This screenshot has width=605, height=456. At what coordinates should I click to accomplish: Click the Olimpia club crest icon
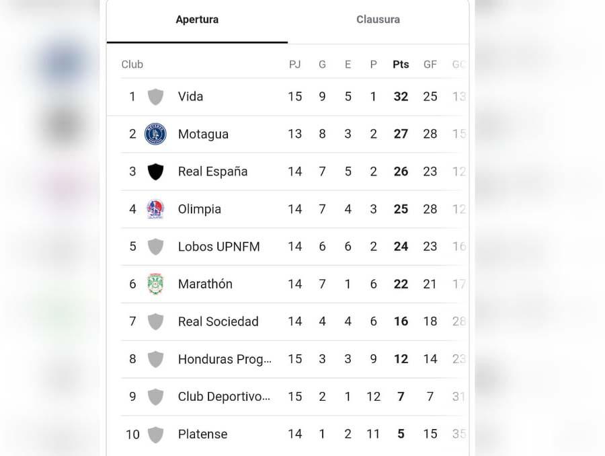(x=155, y=209)
